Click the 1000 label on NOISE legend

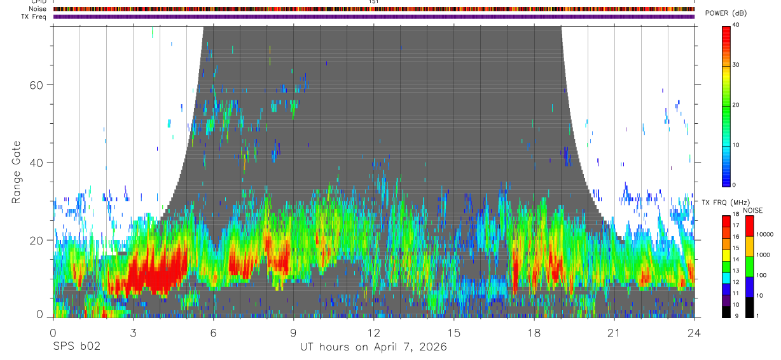[x=763, y=255]
